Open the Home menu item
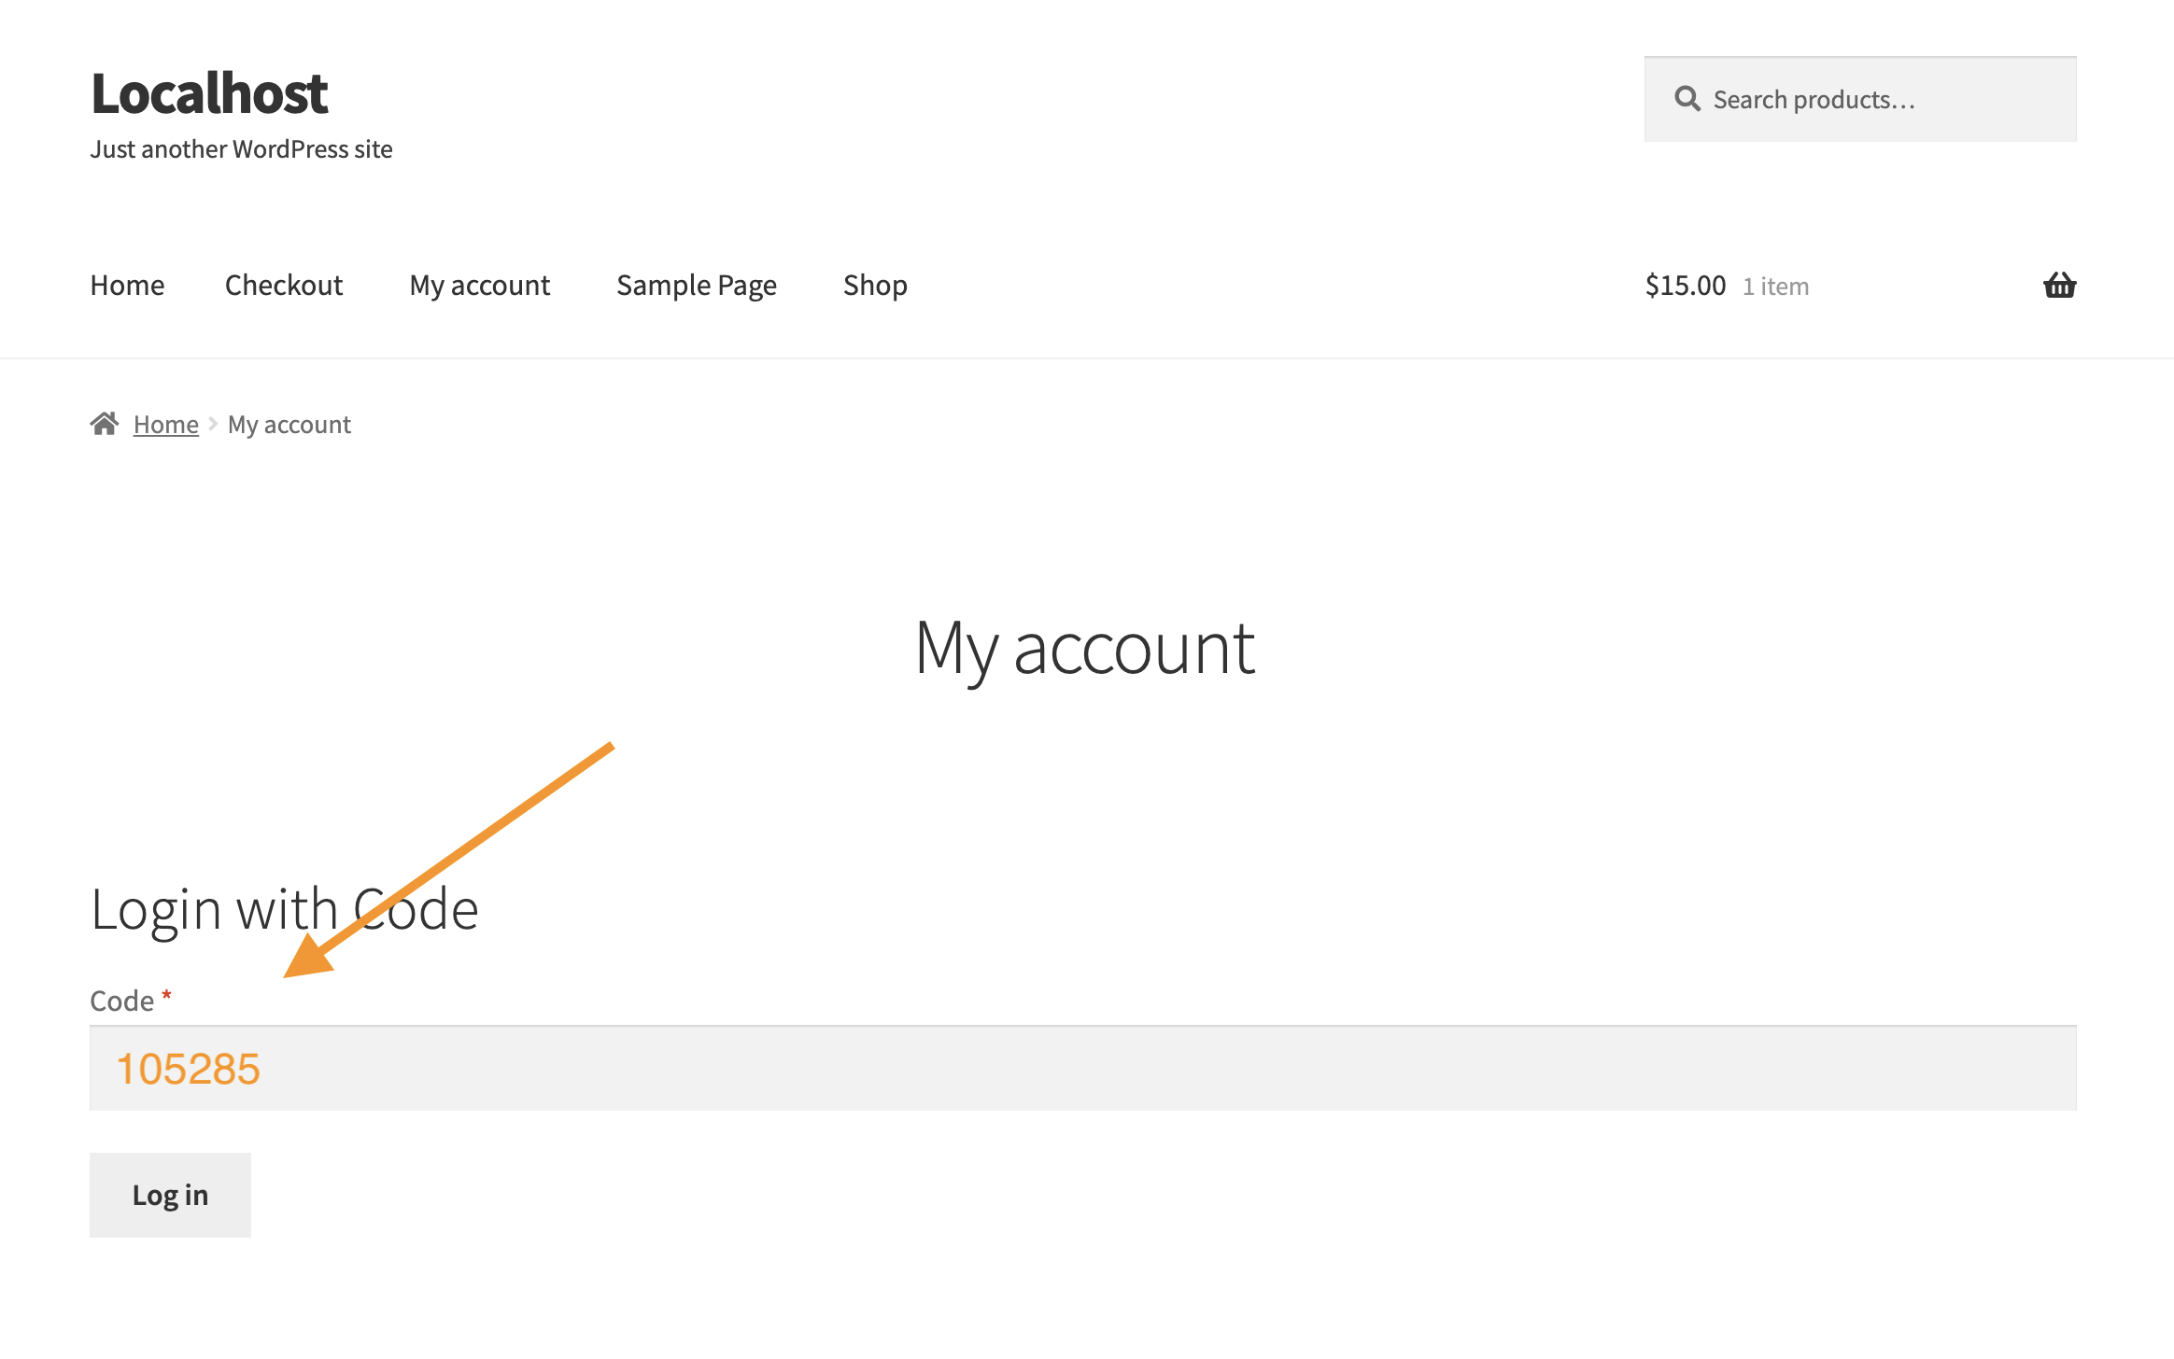 point(127,285)
